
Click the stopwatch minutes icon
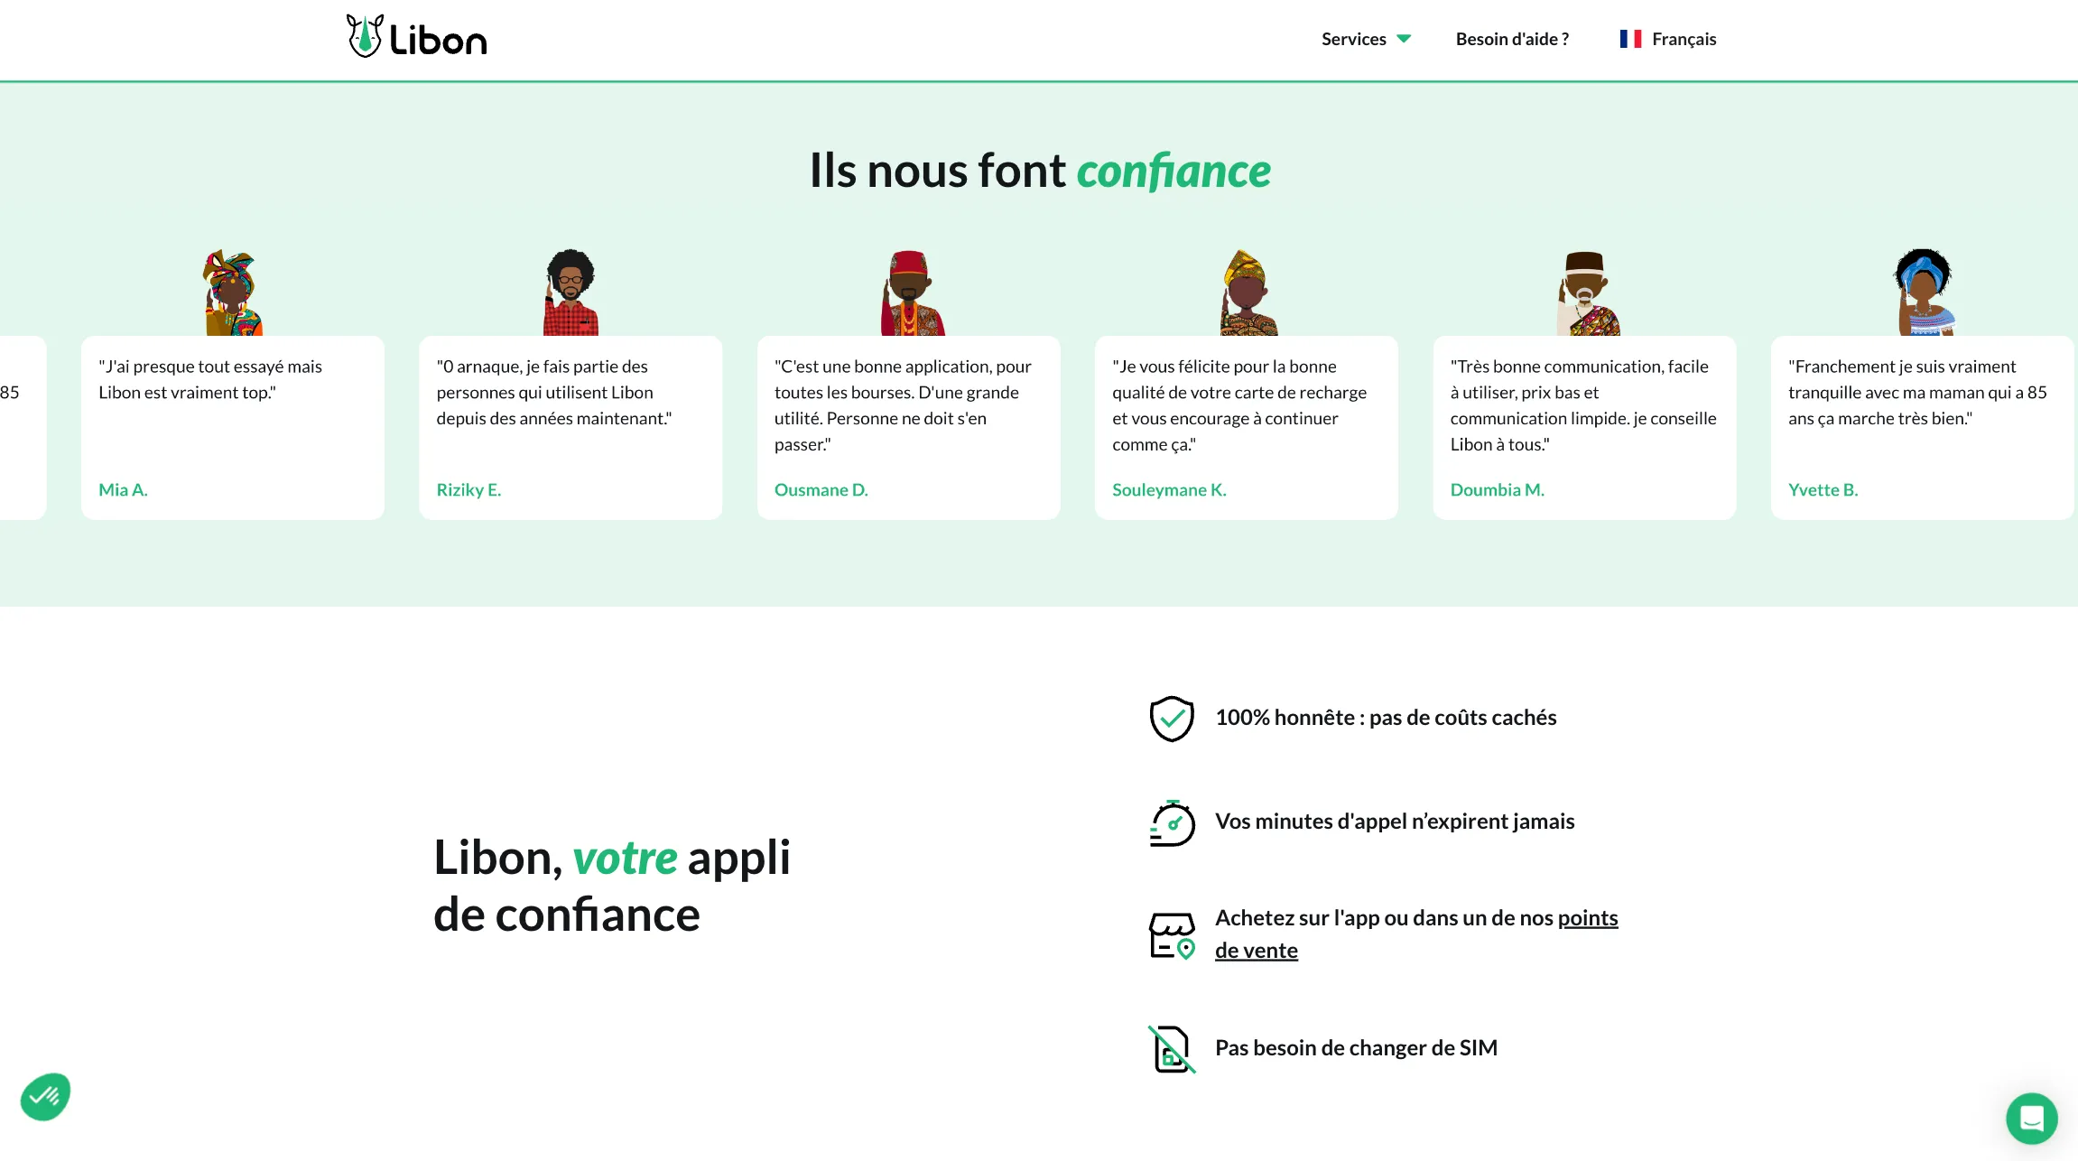click(1172, 822)
